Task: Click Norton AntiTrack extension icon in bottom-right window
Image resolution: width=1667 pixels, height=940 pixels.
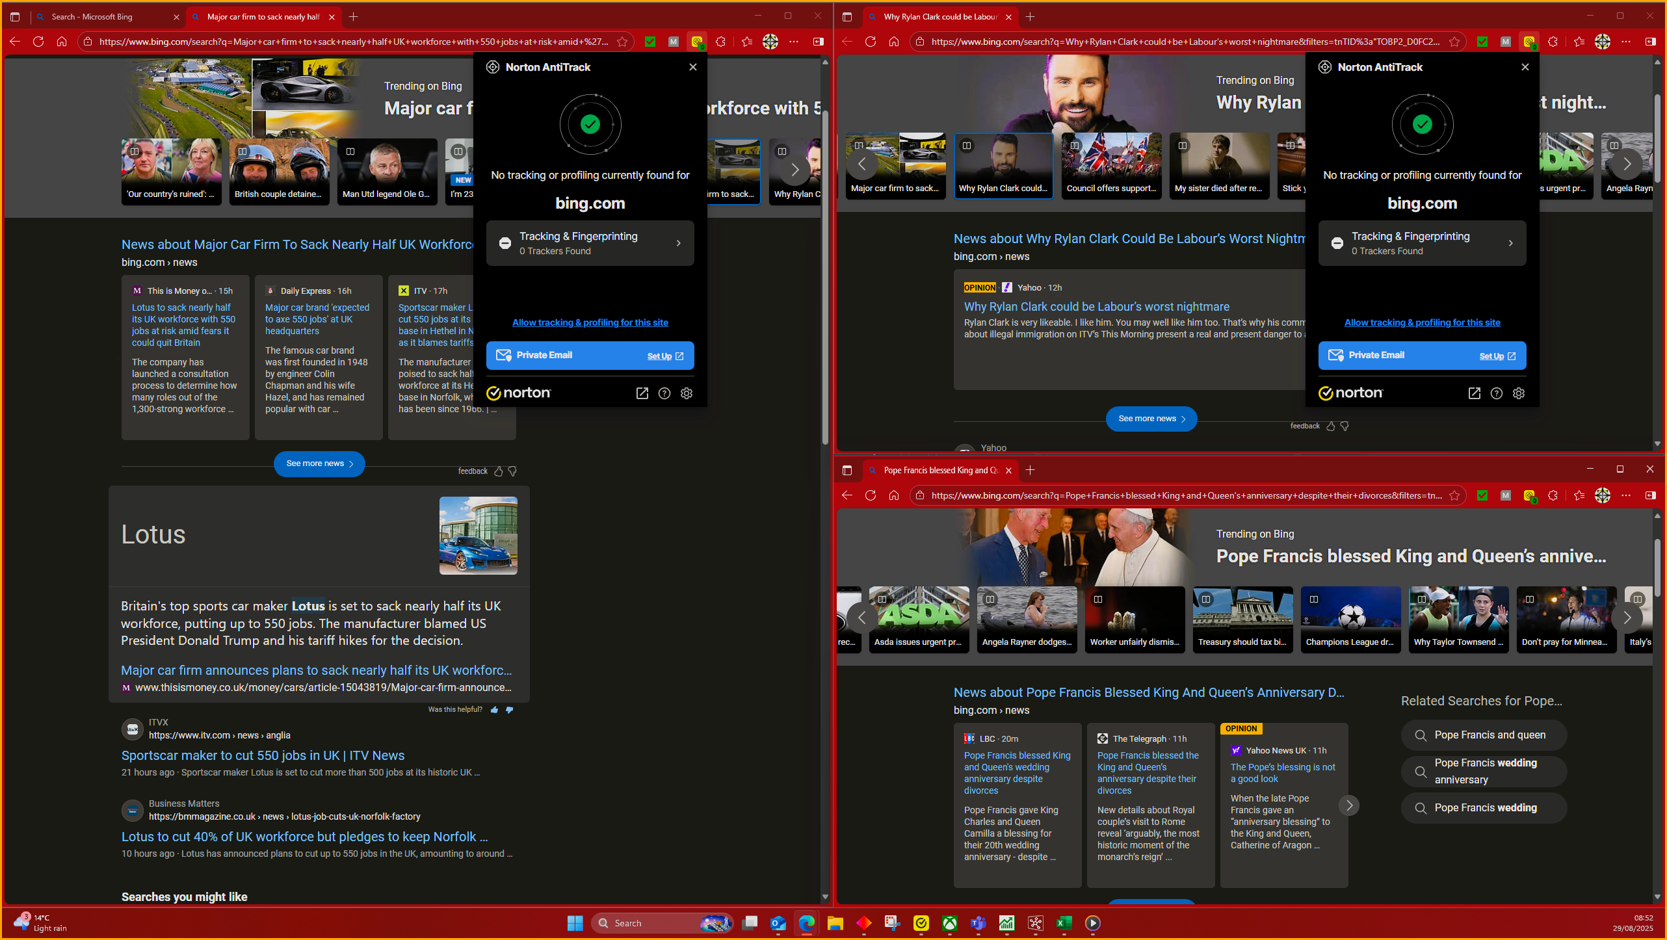Action: [1529, 496]
